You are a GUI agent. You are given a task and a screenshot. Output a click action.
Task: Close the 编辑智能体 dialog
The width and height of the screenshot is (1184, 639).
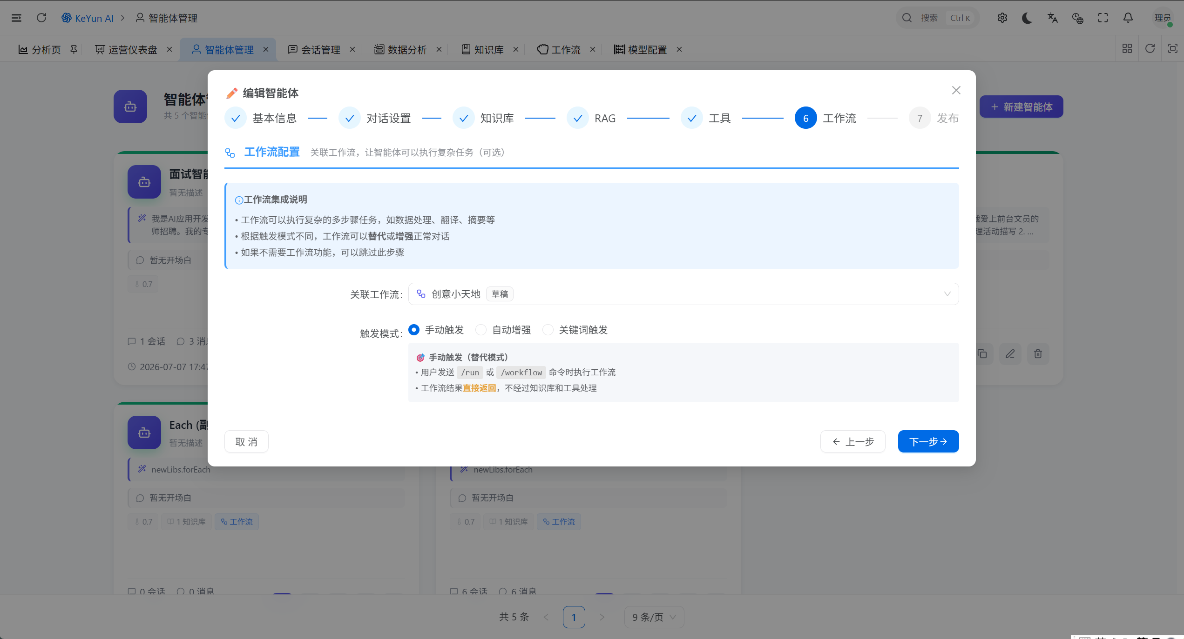tap(956, 90)
